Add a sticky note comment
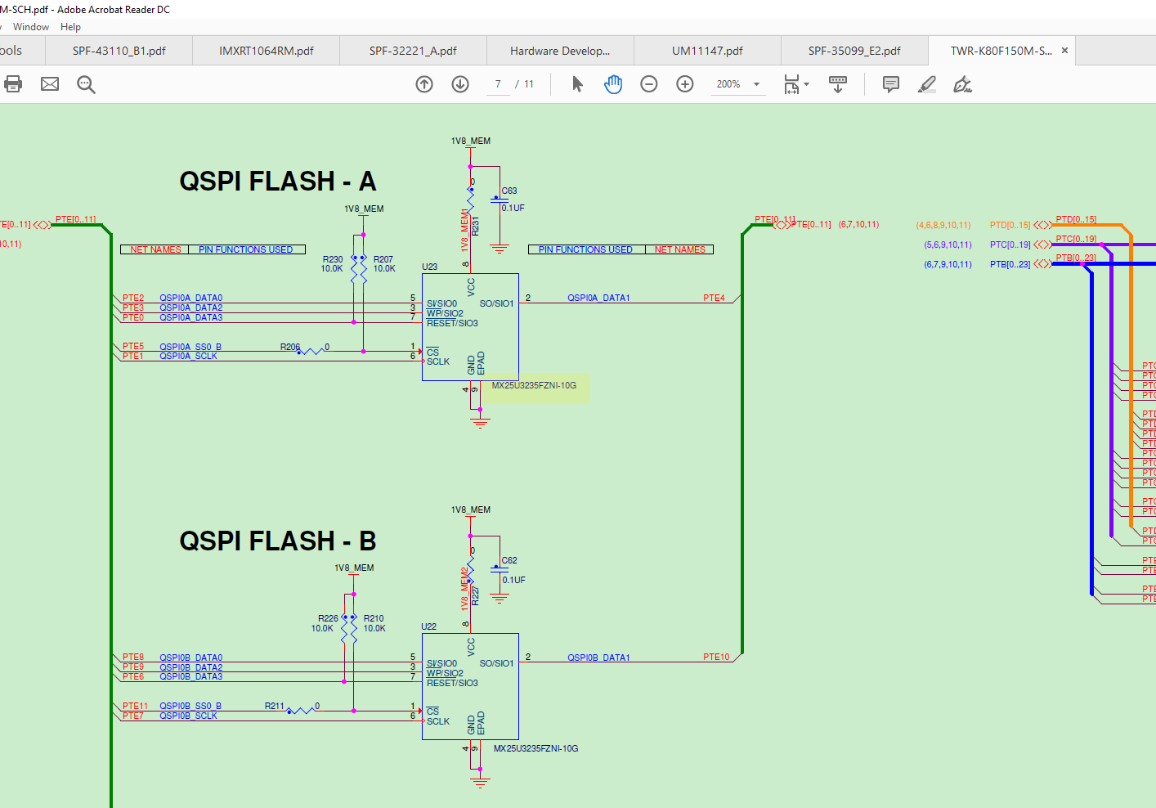1156x808 pixels. point(891,84)
